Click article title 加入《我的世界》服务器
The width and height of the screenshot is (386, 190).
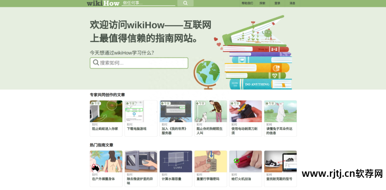(x=174, y=131)
